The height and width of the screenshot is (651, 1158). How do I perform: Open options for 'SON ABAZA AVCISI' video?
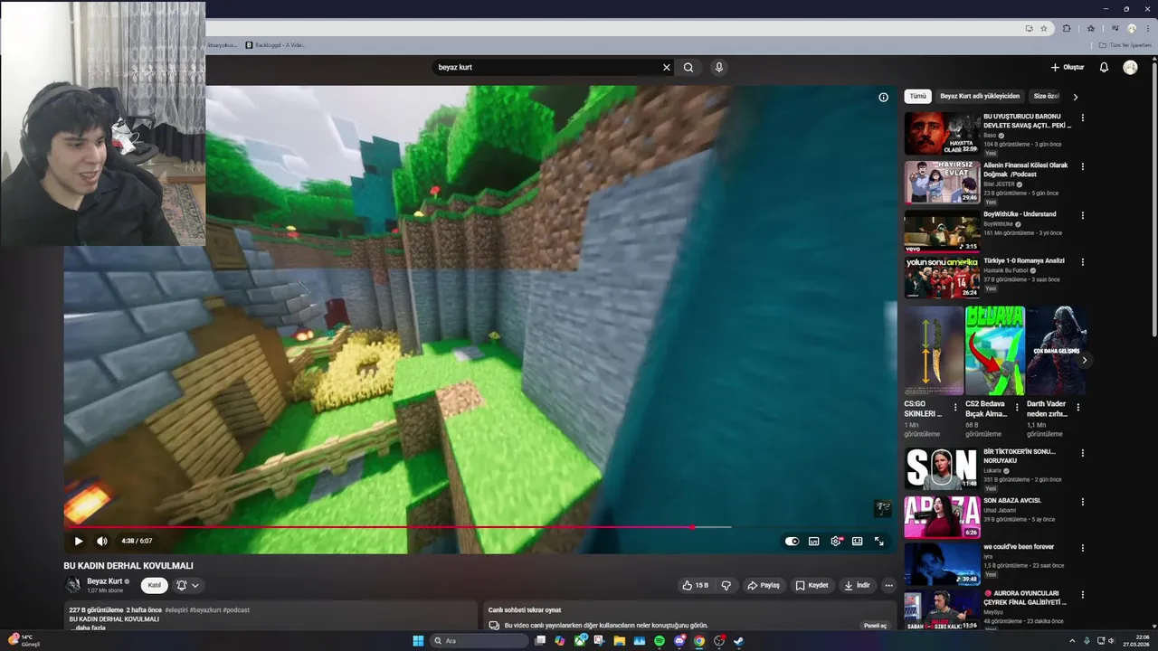click(1083, 501)
